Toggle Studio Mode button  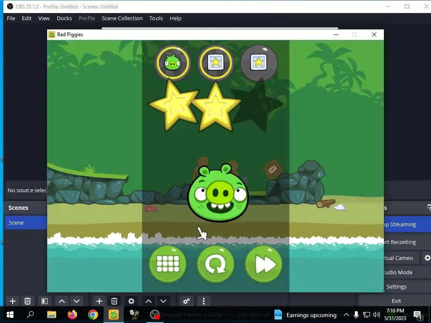coord(407,272)
